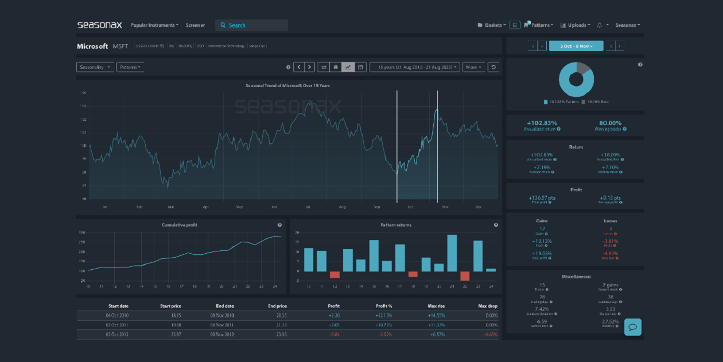Open the Baskets menu

(x=492, y=25)
